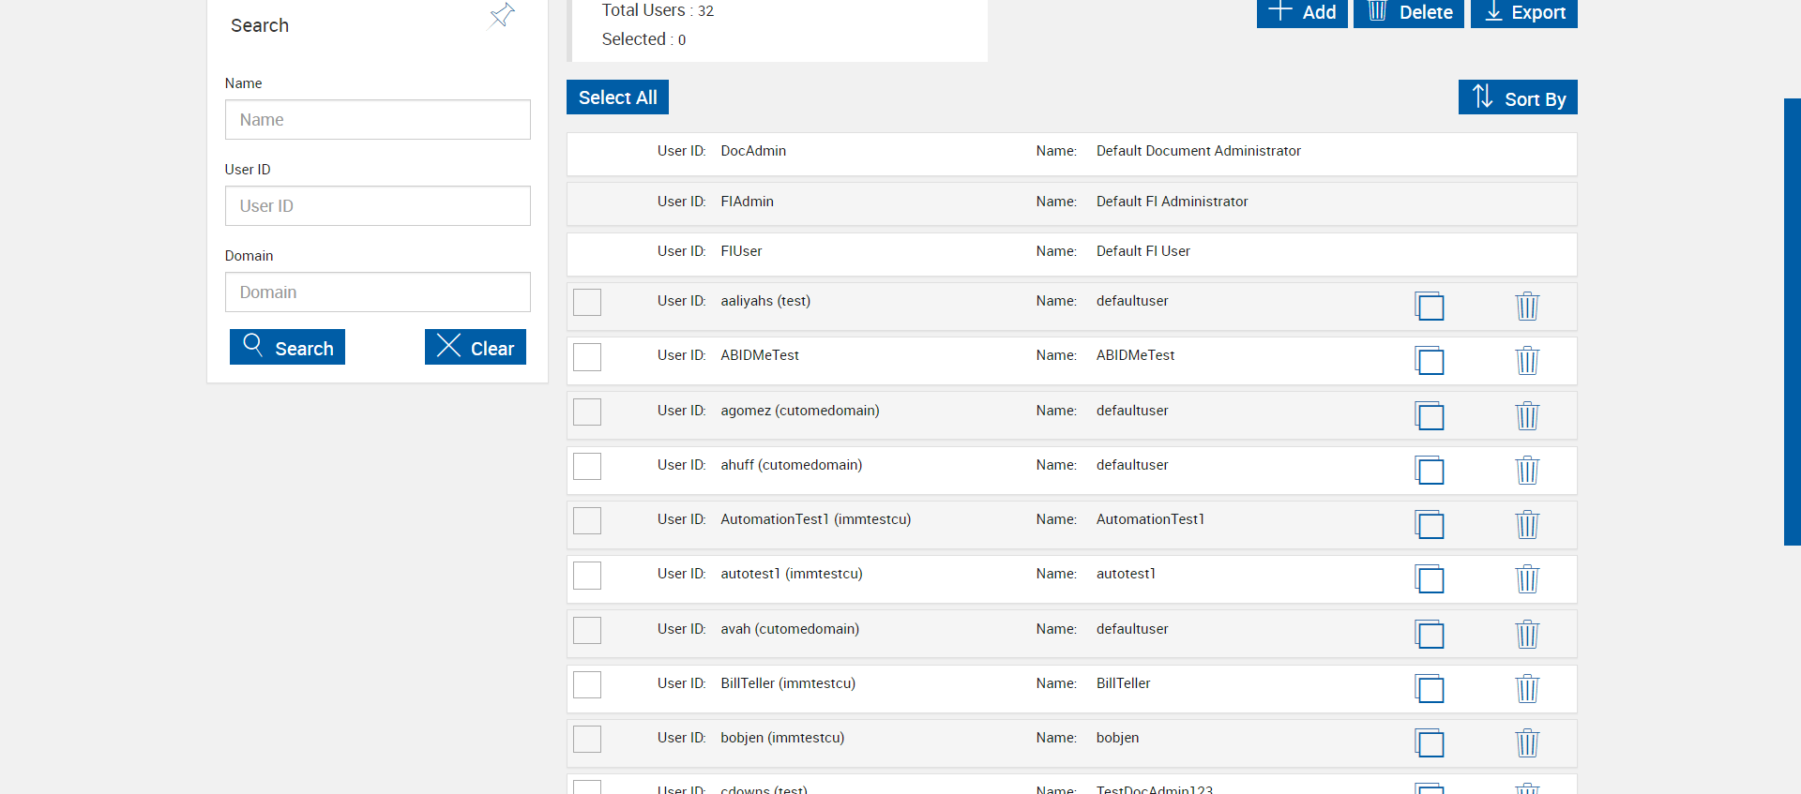Click the FIUser user ID

pyautogui.click(x=741, y=251)
